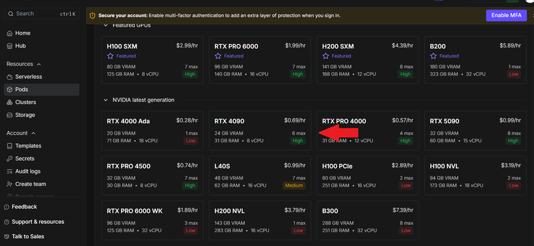Click the $7.39/hr price on B300

[402, 210]
